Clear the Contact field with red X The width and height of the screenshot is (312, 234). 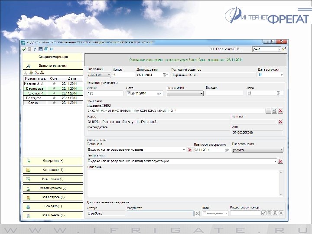280,122
